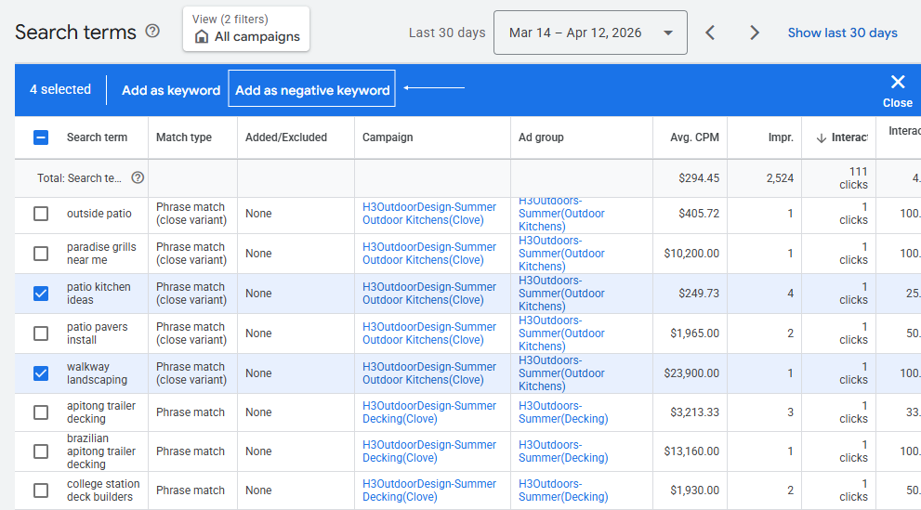This screenshot has height=510, width=921.
Task: Open ad group link in 'walkway landscaping' row
Action: [561, 373]
